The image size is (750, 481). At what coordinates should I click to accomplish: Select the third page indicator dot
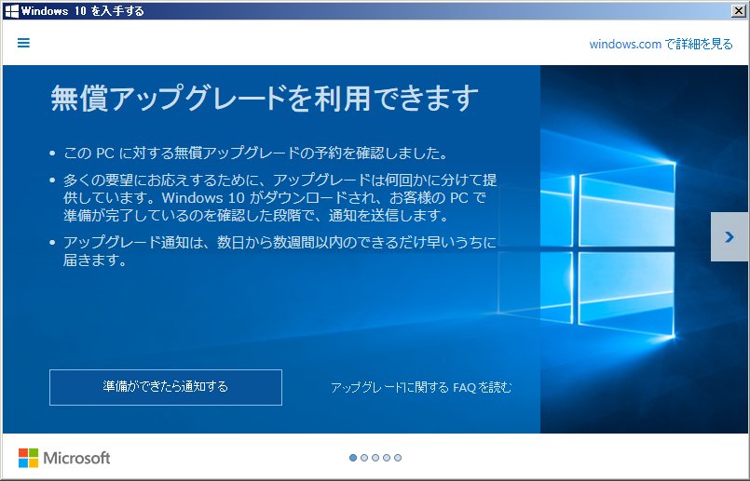click(375, 458)
